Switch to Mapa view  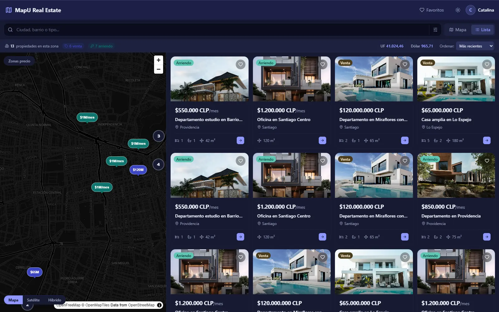click(x=458, y=30)
